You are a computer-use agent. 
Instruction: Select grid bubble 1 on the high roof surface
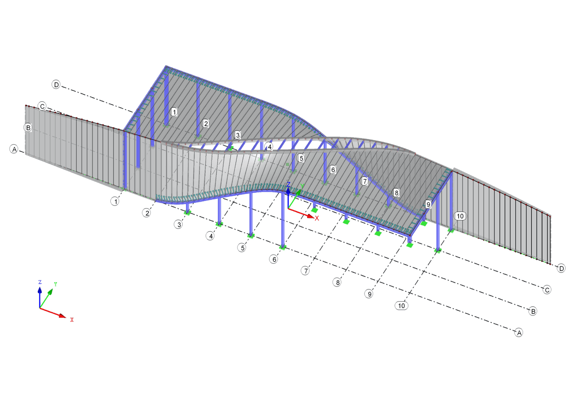pyautogui.click(x=174, y=112)
